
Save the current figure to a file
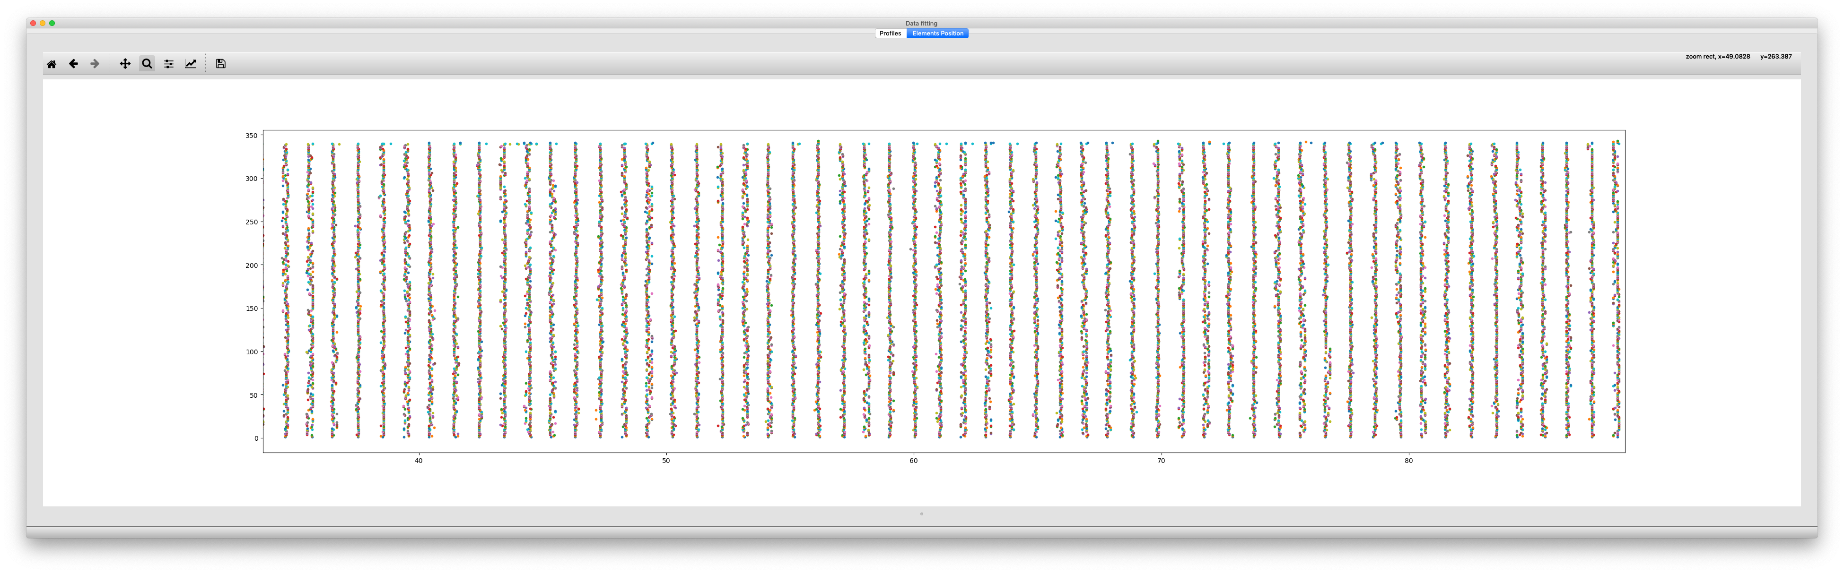[220, 64]
